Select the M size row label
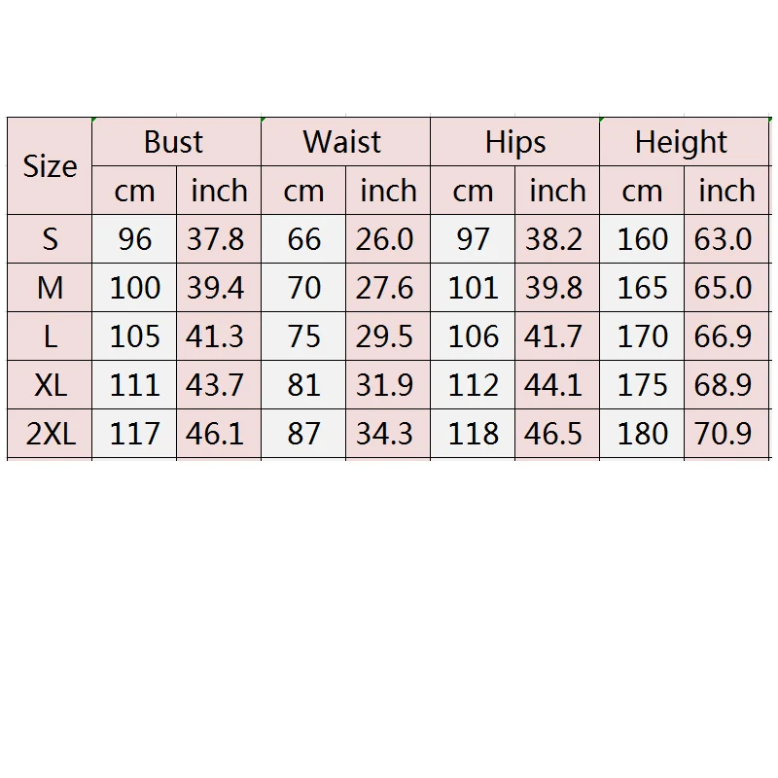Viewport: 778px width, 778px height. click(50, 288)
